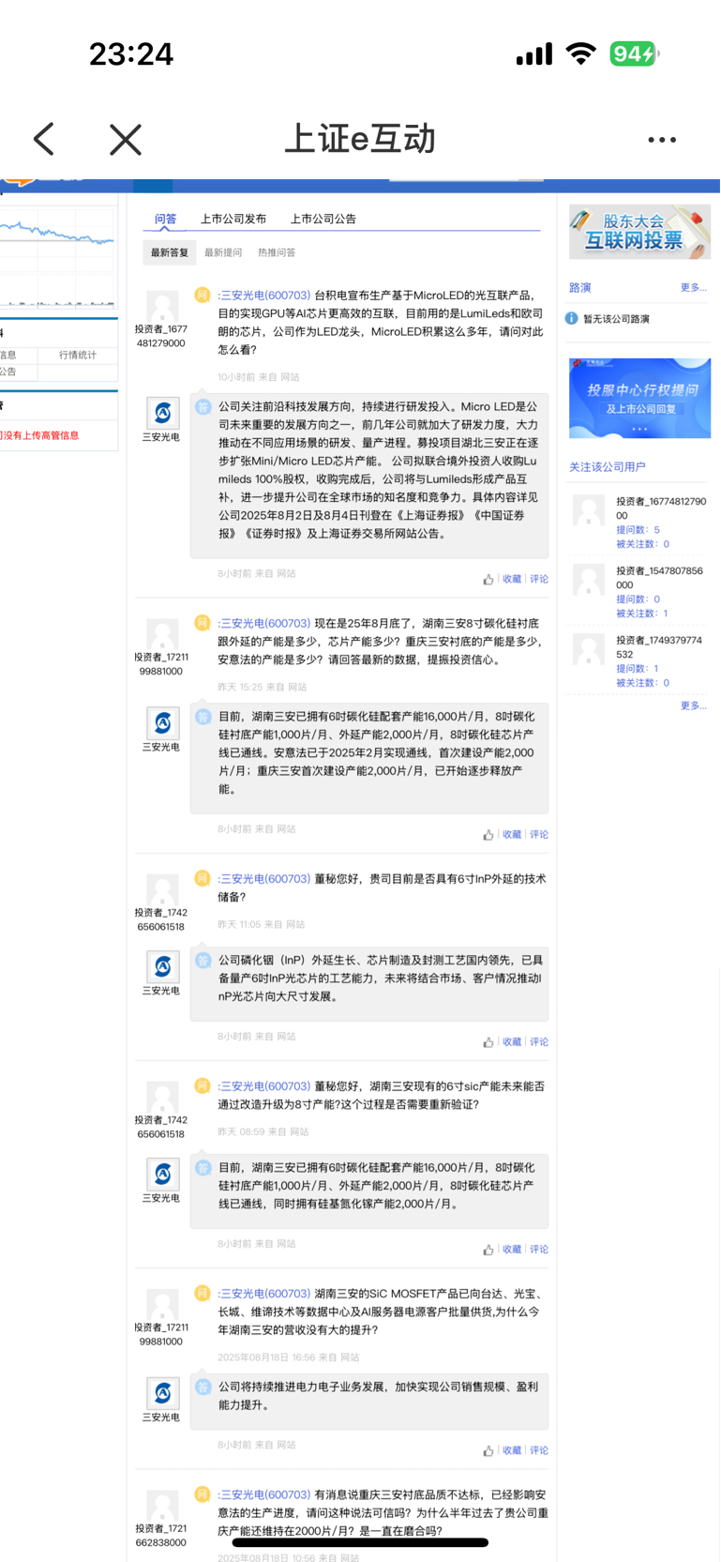721x1562 pixels.
Task: Click 更多 below 关注该公司用户 list
Action: 694,705
